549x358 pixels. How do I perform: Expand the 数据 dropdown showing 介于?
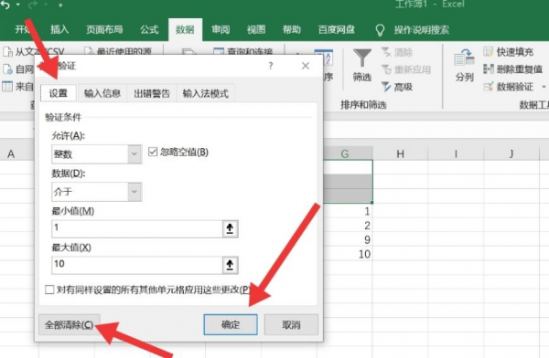tap(135, 192)
